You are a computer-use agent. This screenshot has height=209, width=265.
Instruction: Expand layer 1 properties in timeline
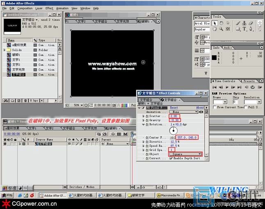click(x=20, y=144)
